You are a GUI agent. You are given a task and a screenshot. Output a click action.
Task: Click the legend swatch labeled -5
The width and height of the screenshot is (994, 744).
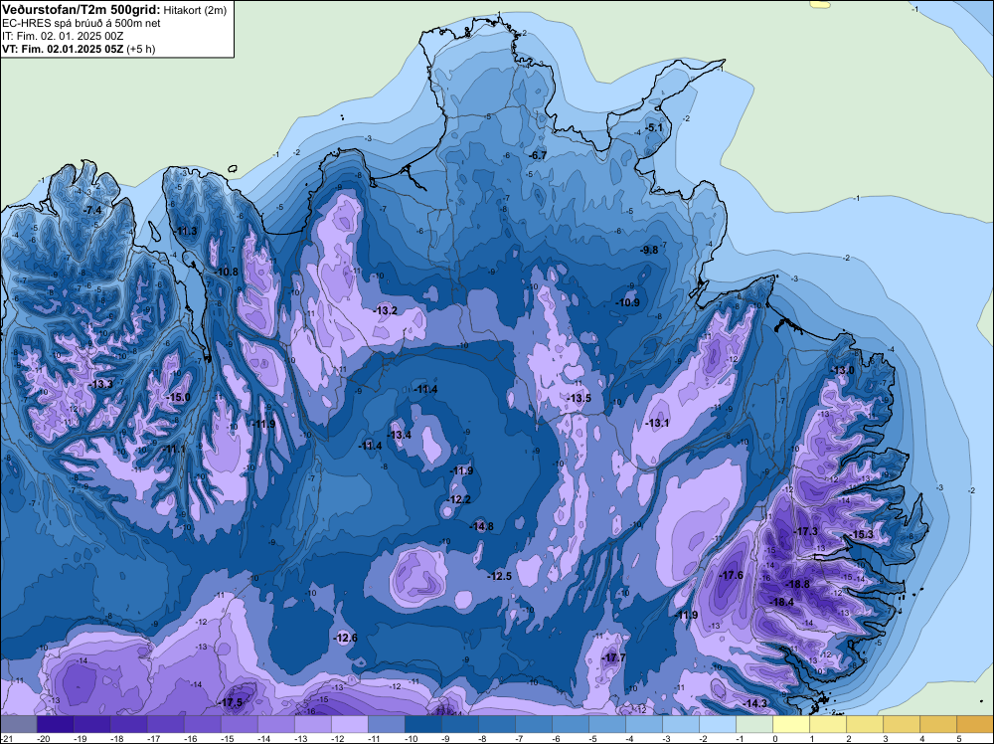[x=606, y=724]
